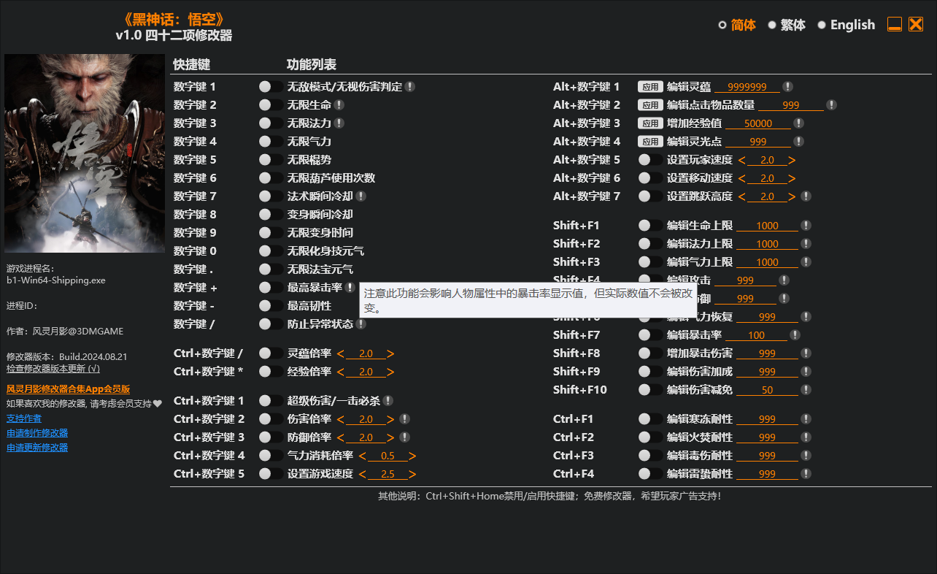The image size is (937, 574).
Task: Click 应用 button for 增加经验值
Action: point(650,123)
